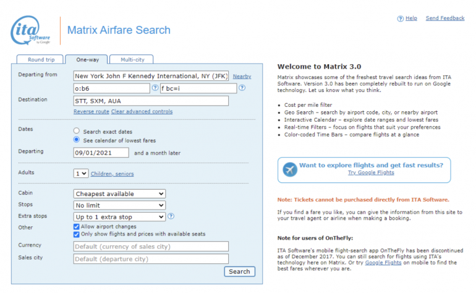Open the Stops No limit dropdown

coord(119,205)
